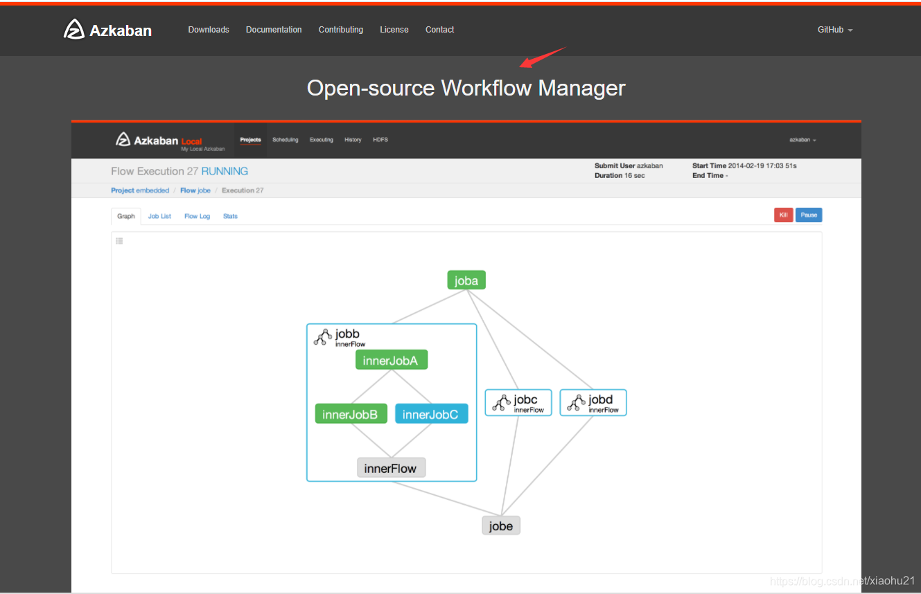Click the jobb flow icon
Image resolution: width=921 pixels, height=594 pixels.
coord(322,337)
